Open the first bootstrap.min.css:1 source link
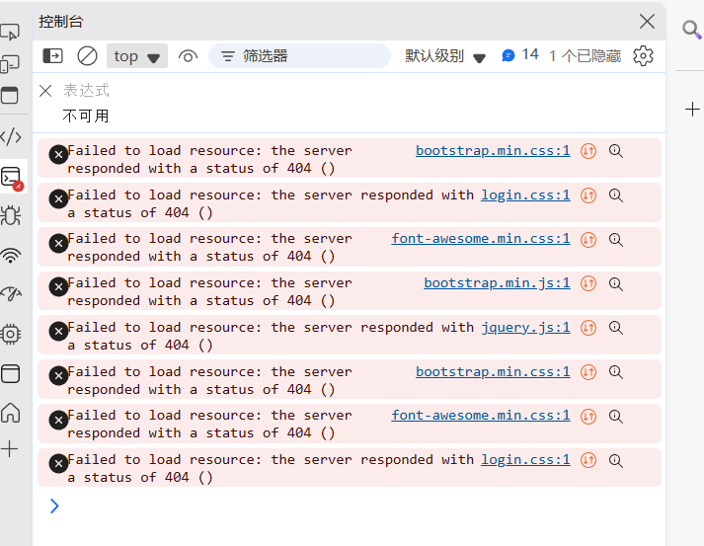 coord(493,150)
